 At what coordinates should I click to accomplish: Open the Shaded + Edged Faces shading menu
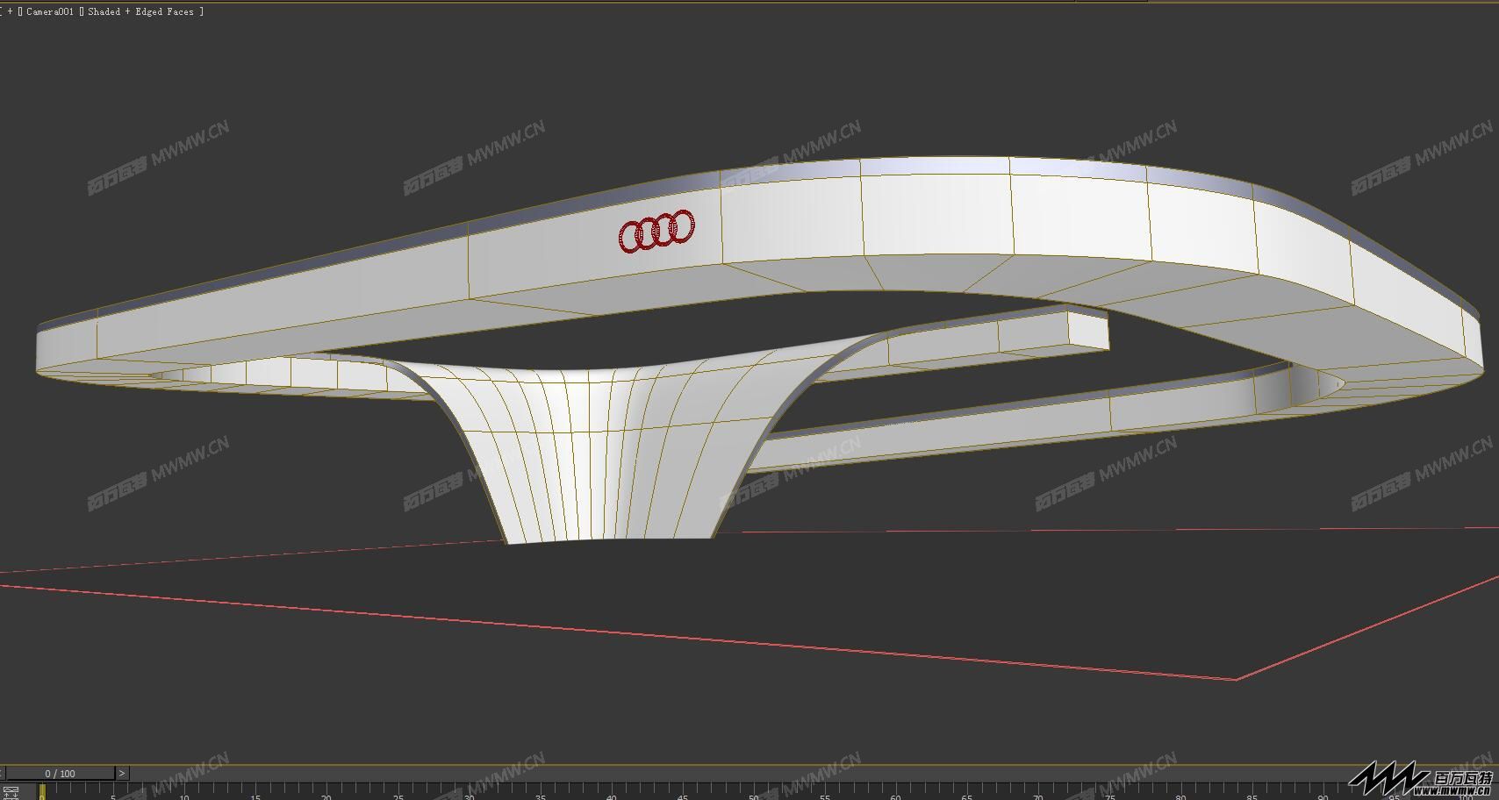pyautogui.click(x=140, y=11)
